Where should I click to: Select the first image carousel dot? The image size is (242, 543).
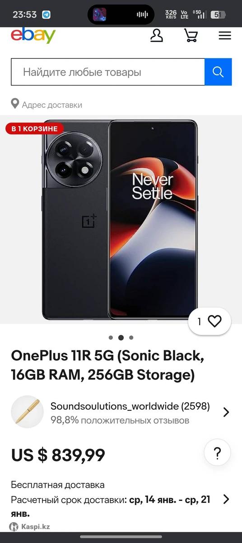click(x=111, y=338)
